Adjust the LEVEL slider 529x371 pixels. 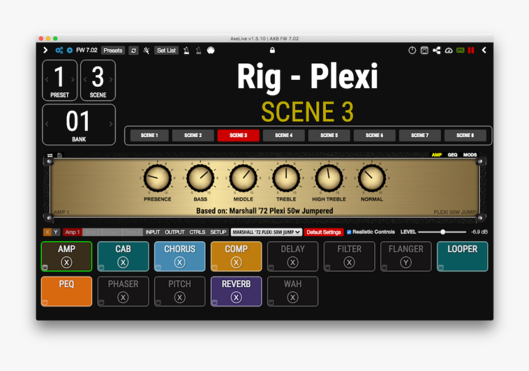[x=442, y=232]
